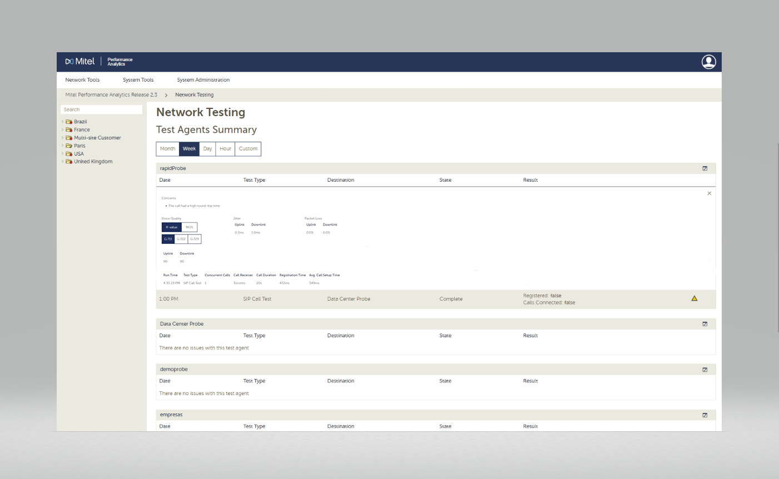The width and height of the screenshot is (779, 479).
Task: Click the Multi-site Customer folder icon
Action: (69, 138)
